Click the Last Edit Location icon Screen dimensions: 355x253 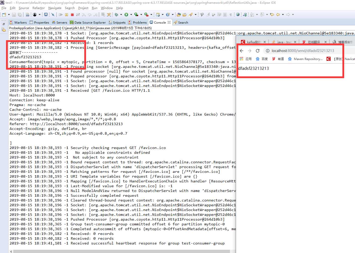[272, 15]
